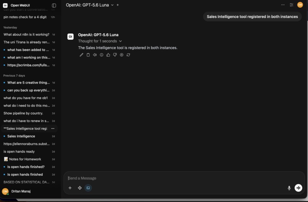
Task: Read the response aloud with the speaker icon
Action: [95, 55]
